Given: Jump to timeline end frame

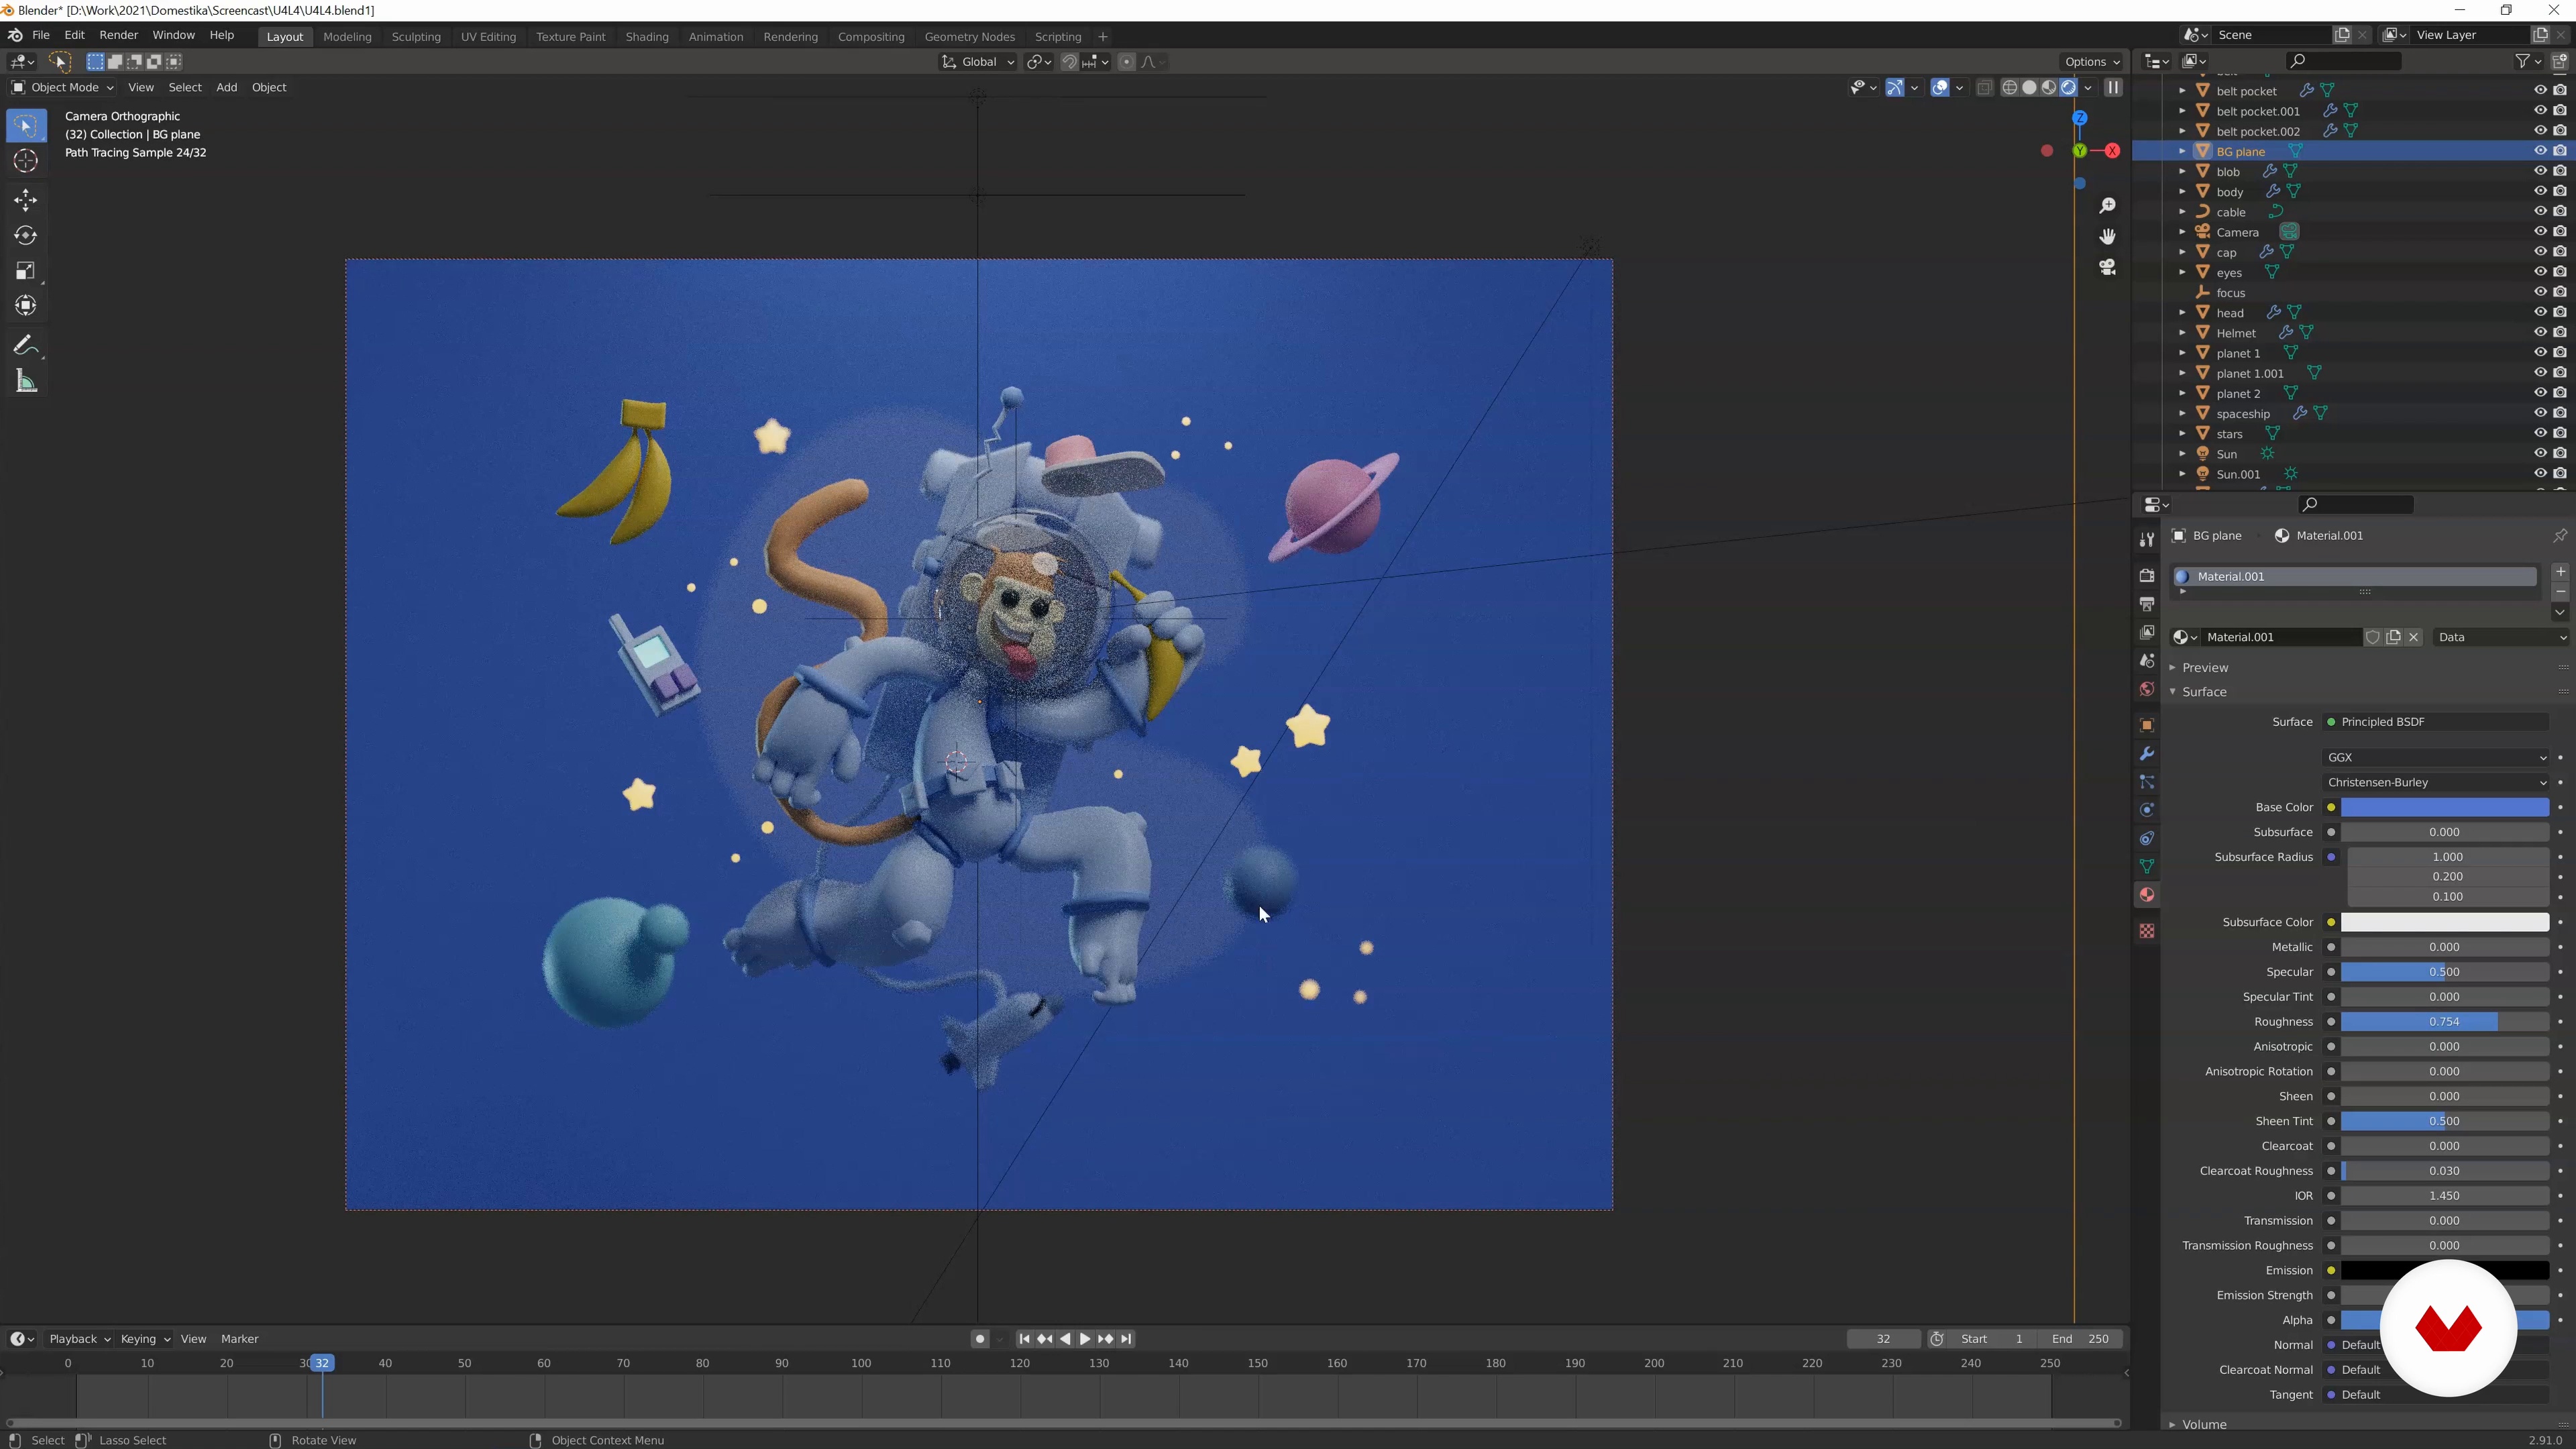Looking at the screenshot, I should [x=1126, y=1339].
